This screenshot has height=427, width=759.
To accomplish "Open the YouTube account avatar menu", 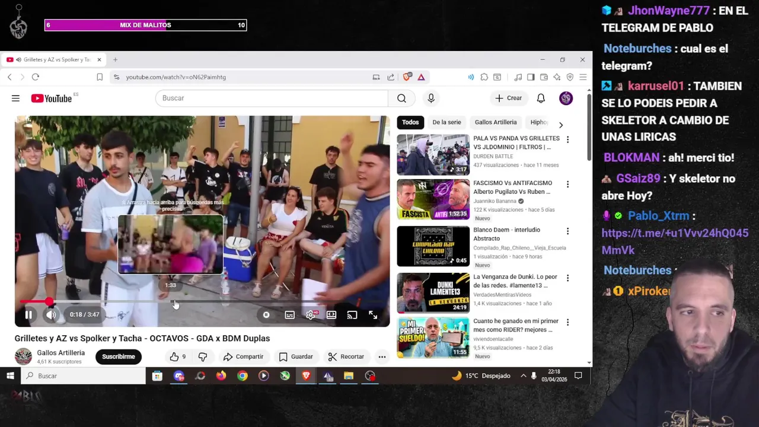I will (566, 98).
